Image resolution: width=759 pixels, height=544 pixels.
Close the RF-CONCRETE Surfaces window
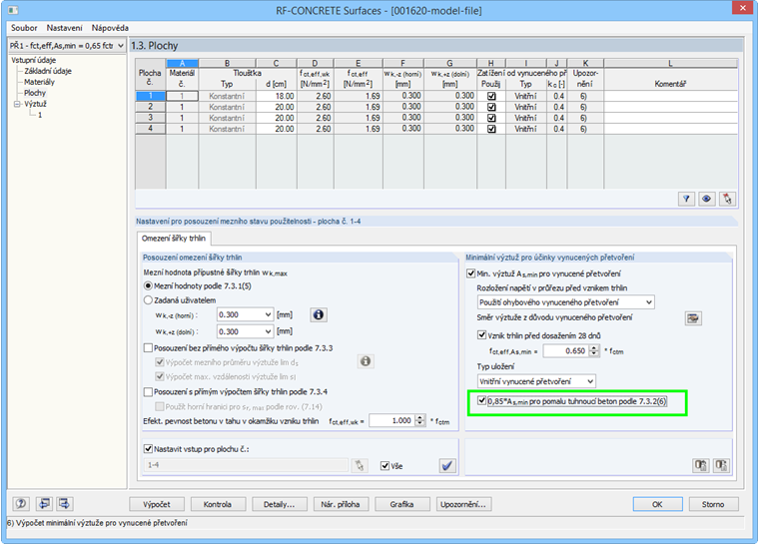tap(743, 8)
